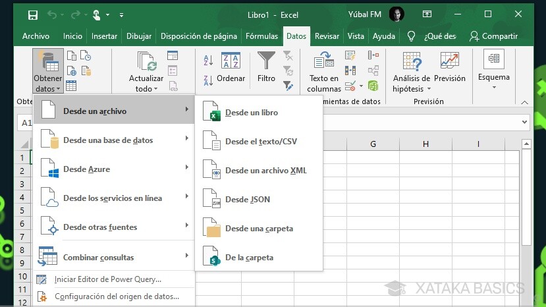Select column G header
The height and width of the screenshot is (307, 546).
[373, 144]
